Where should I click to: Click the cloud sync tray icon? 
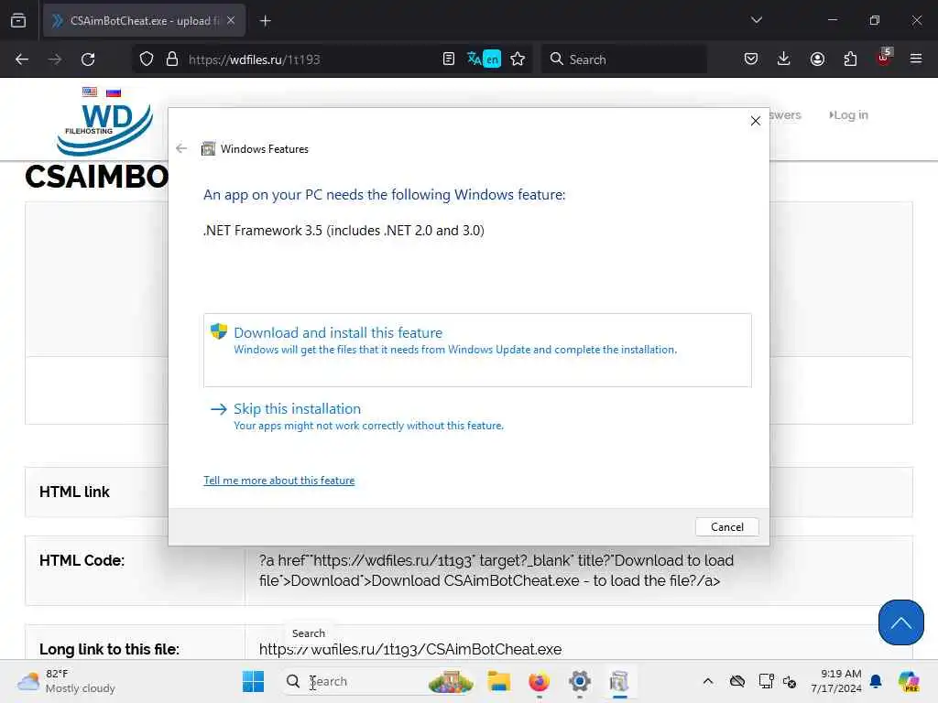click(737, 681)
